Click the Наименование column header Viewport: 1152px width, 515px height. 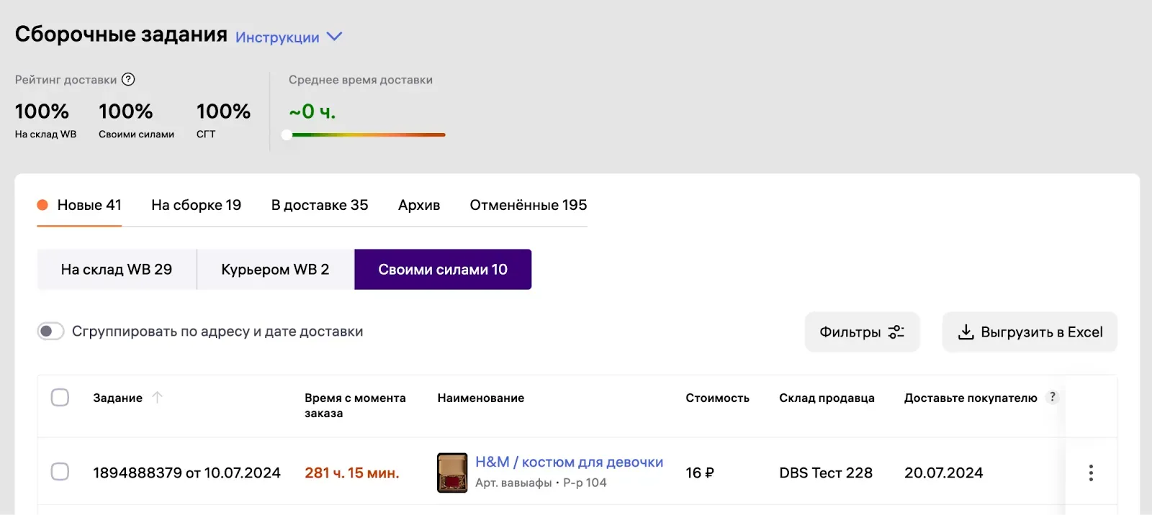pyautogui.click(x=481, y=398)
